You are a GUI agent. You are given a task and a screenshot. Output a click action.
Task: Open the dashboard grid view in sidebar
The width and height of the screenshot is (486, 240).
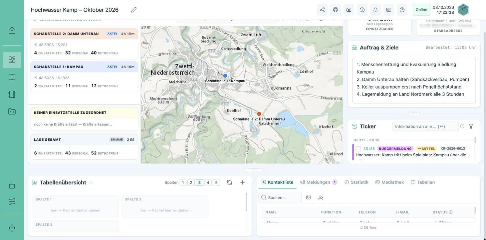12,60
